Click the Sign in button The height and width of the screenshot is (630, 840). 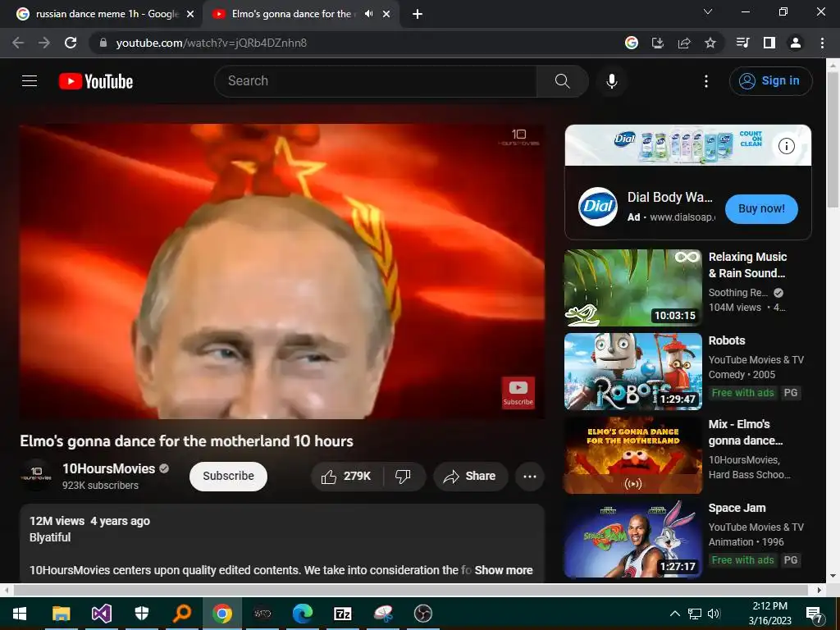(x=770, y=81)
